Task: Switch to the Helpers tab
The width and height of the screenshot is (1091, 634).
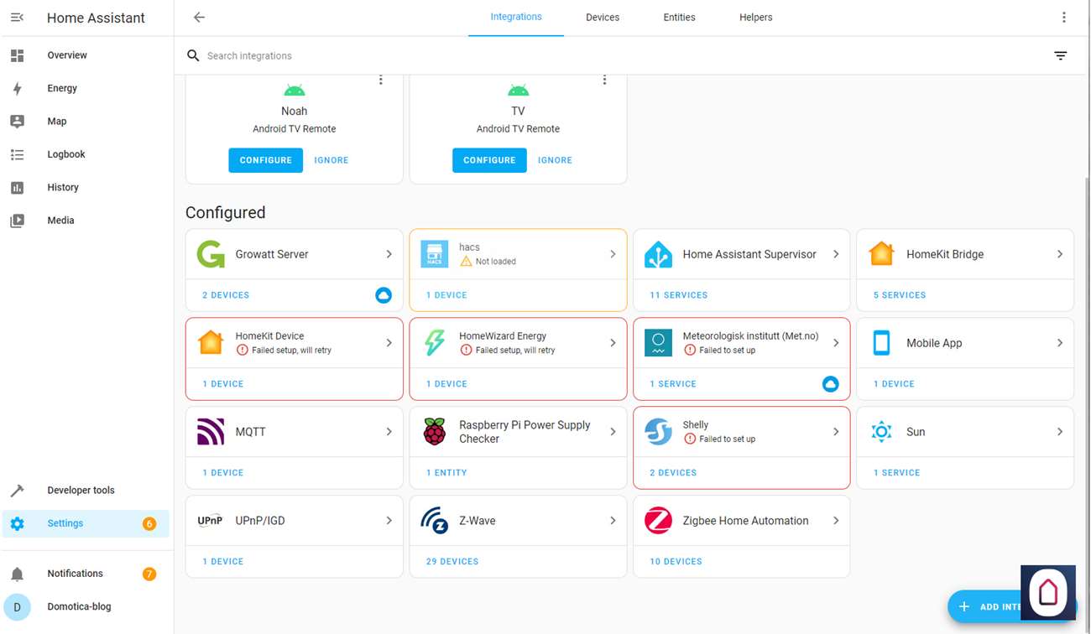Action: point(755,18)
